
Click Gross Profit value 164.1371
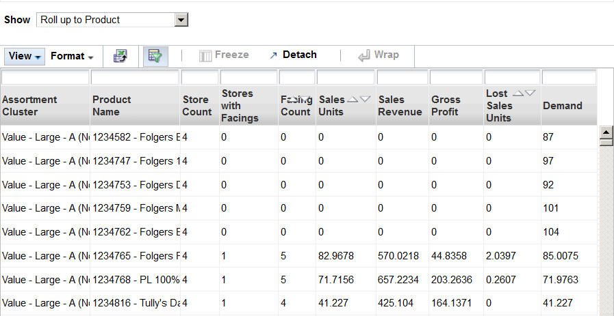click(452, 303)
